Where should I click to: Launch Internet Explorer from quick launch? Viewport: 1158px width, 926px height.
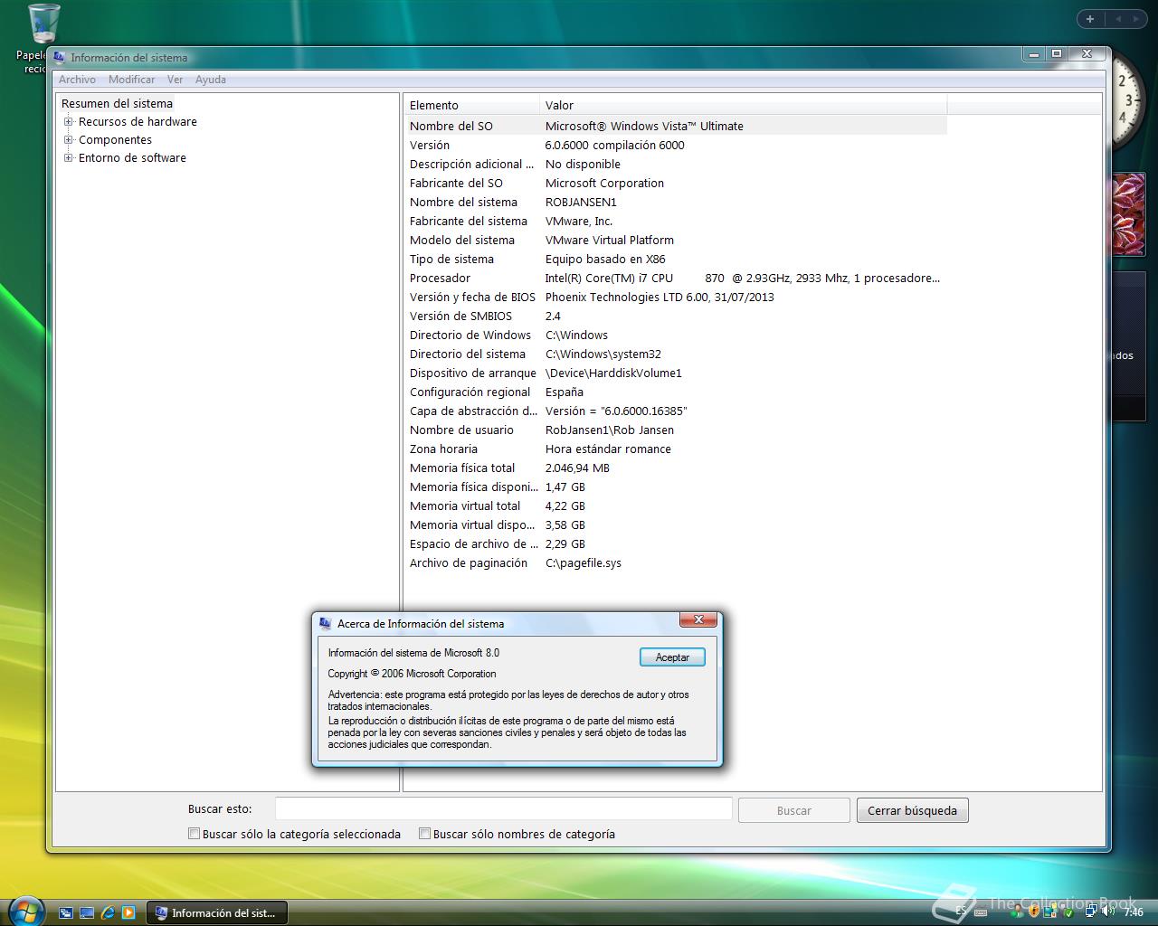pos(108,913)
